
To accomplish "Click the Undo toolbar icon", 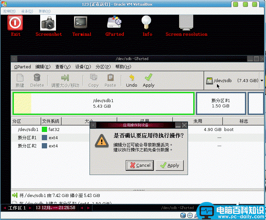I will pyautogui.click(x=132, y=80).
